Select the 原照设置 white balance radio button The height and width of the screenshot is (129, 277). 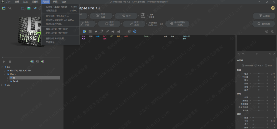(x=243, y=65)
